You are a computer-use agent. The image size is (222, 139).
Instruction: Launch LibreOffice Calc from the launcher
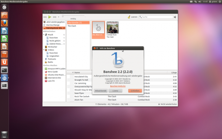tap(4, 39)
